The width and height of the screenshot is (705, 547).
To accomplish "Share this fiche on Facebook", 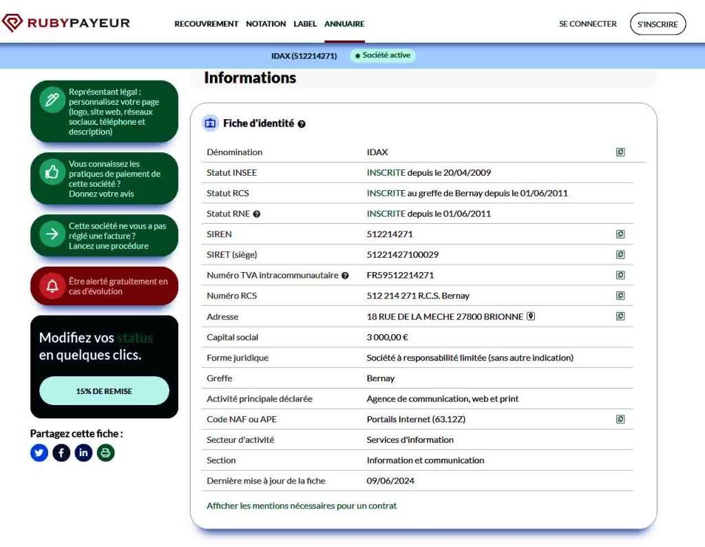I will pos(61,453).
